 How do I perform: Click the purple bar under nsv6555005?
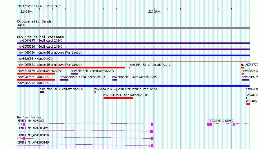pyautogui.click(x=64, y=80)
